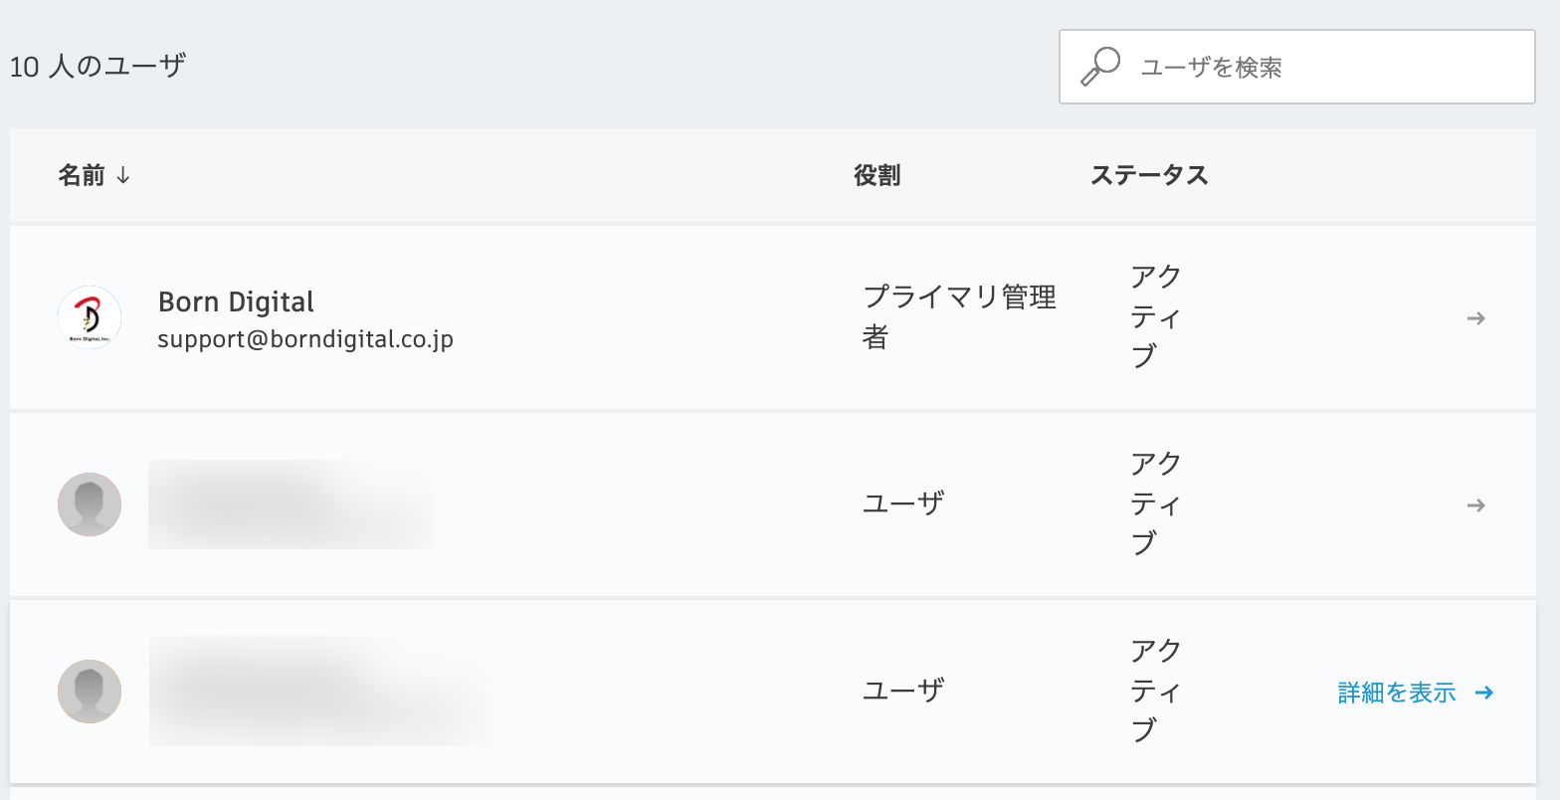Screen dimensions: 1560x800
Task: Click the gray arrow in second user row
Action: coord(1476,505)
